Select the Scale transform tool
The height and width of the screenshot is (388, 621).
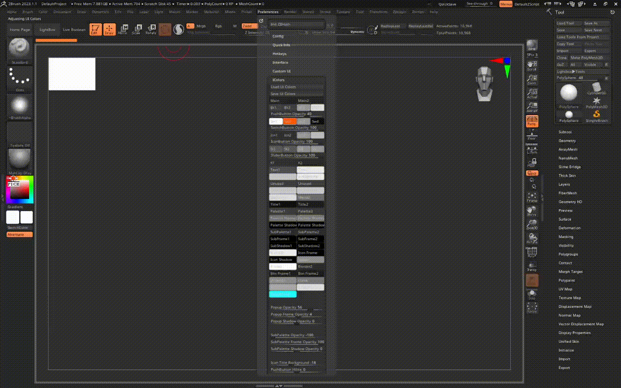136,29
